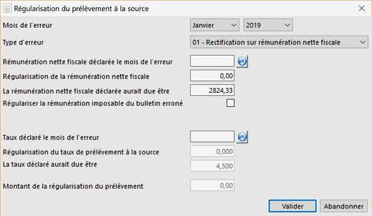The height and width of the screenshot is (216, 372).
Task: Click the 'Montant de la régularisation' 0,00 field
Action: click(212, 185)
